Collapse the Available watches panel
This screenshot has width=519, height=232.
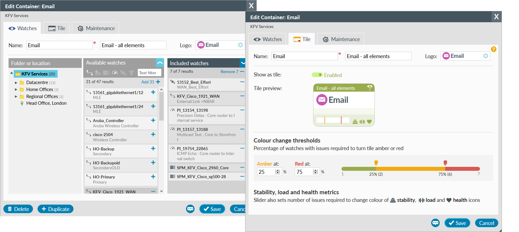coord(160,63)
